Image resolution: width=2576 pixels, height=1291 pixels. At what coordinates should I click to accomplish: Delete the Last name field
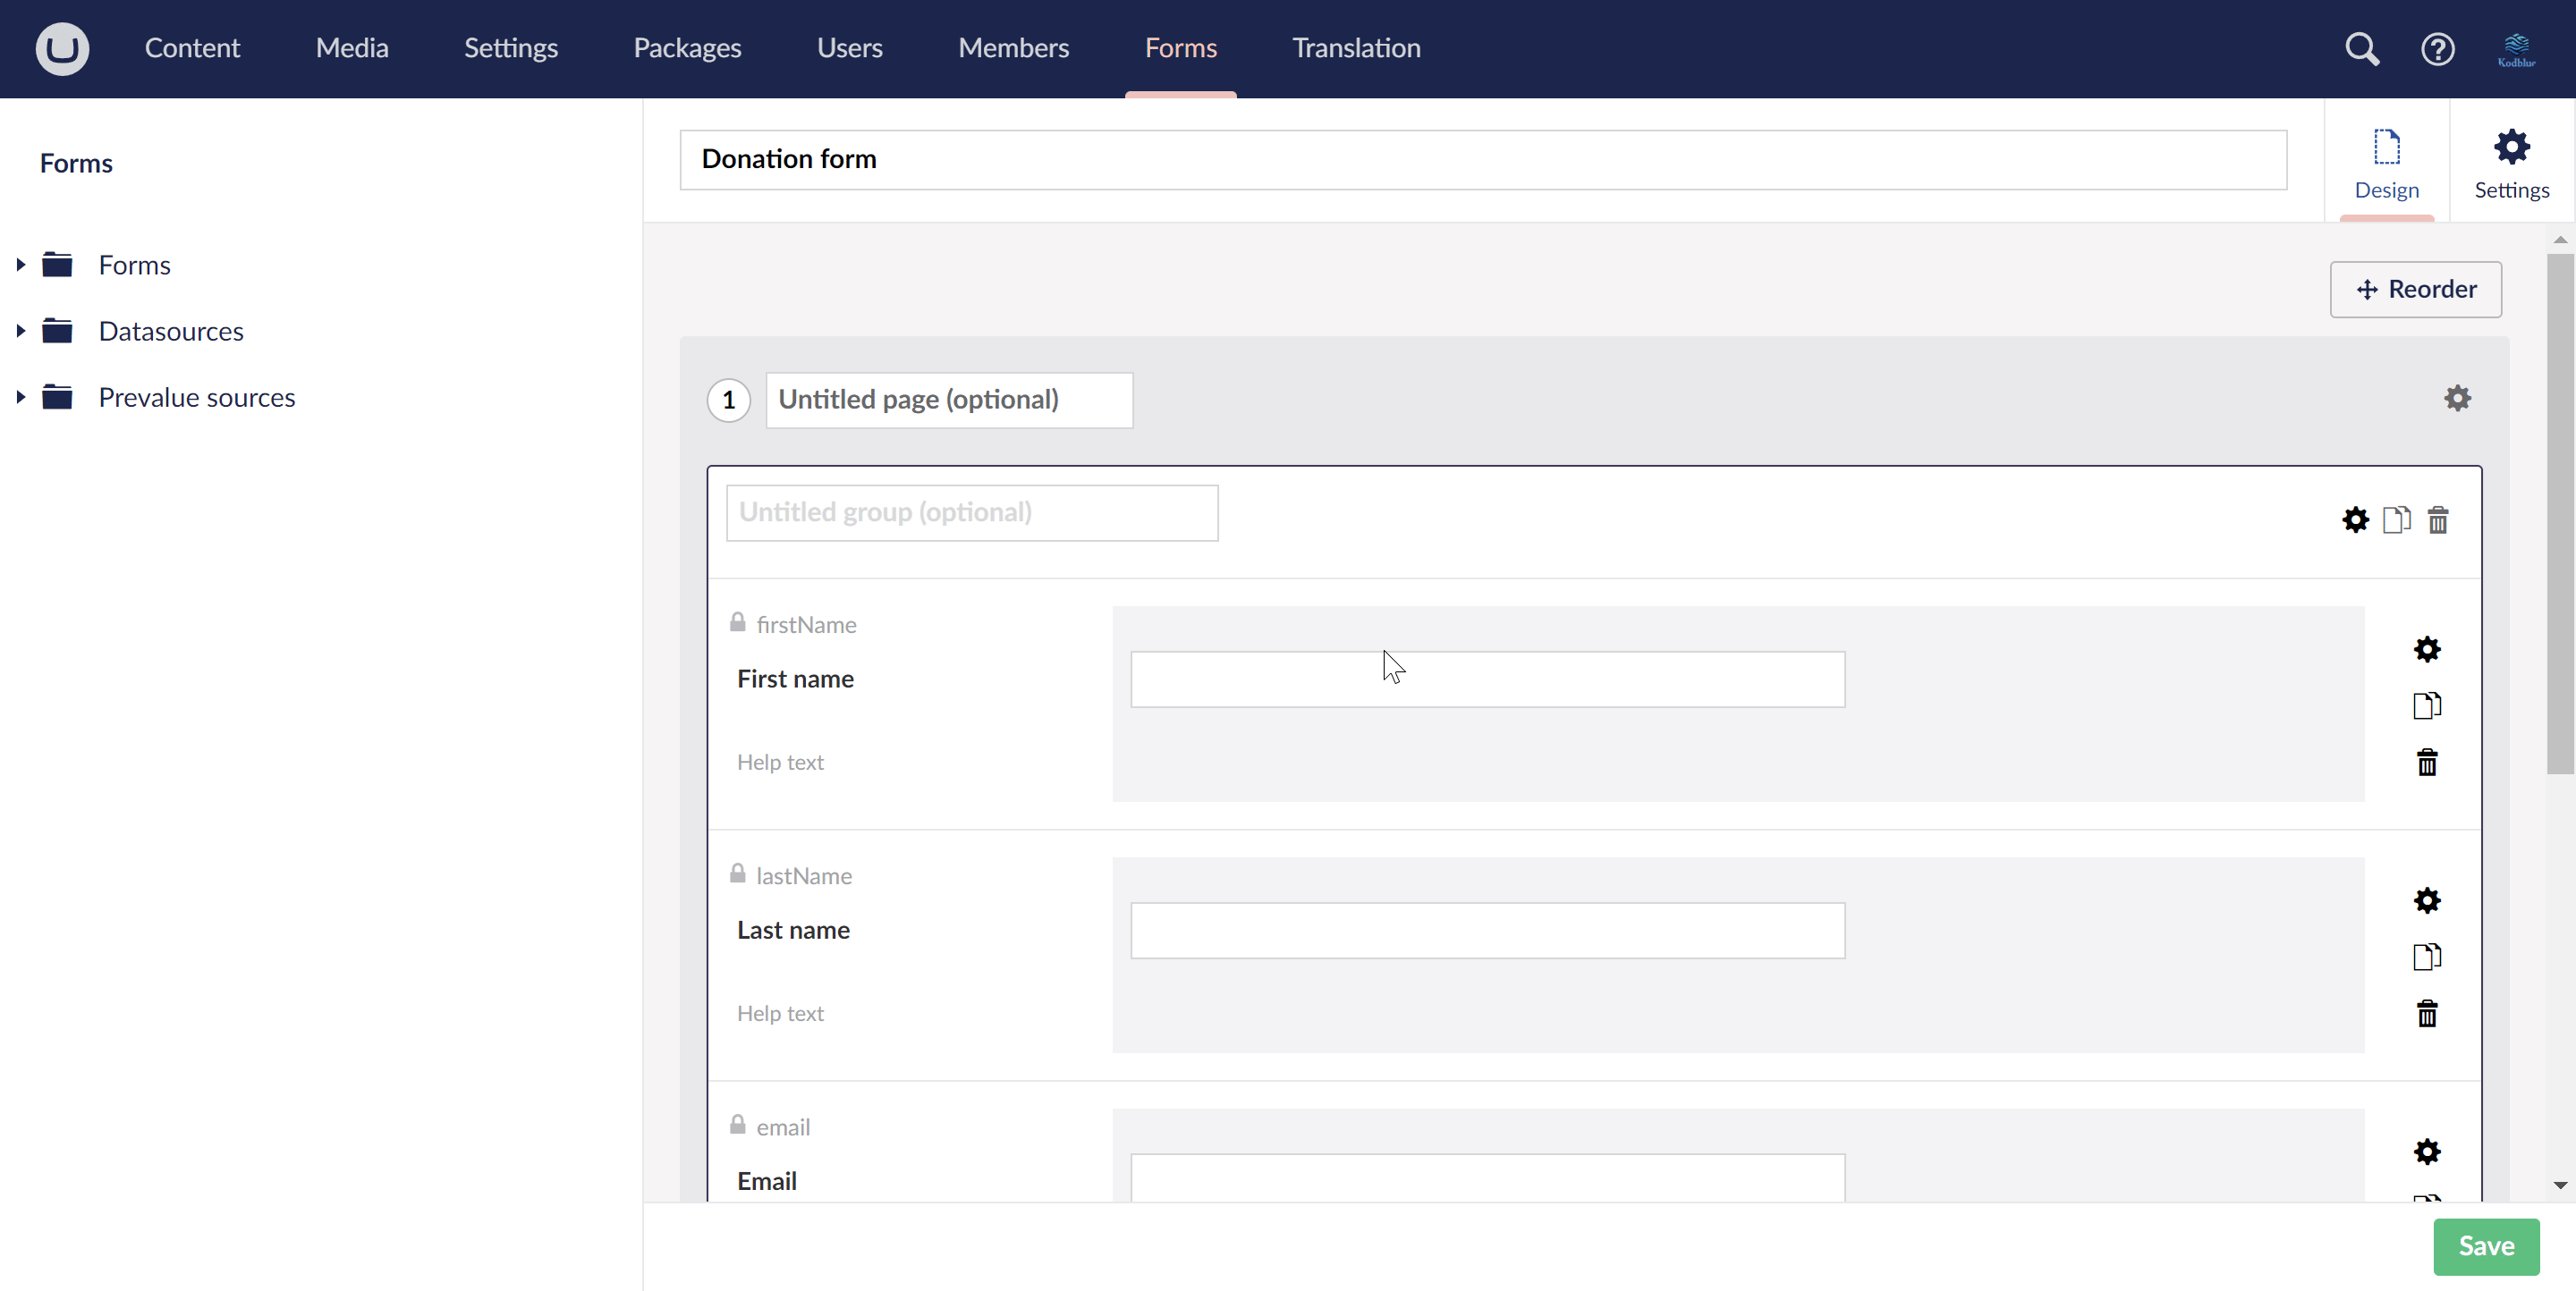point(2427,1013)
